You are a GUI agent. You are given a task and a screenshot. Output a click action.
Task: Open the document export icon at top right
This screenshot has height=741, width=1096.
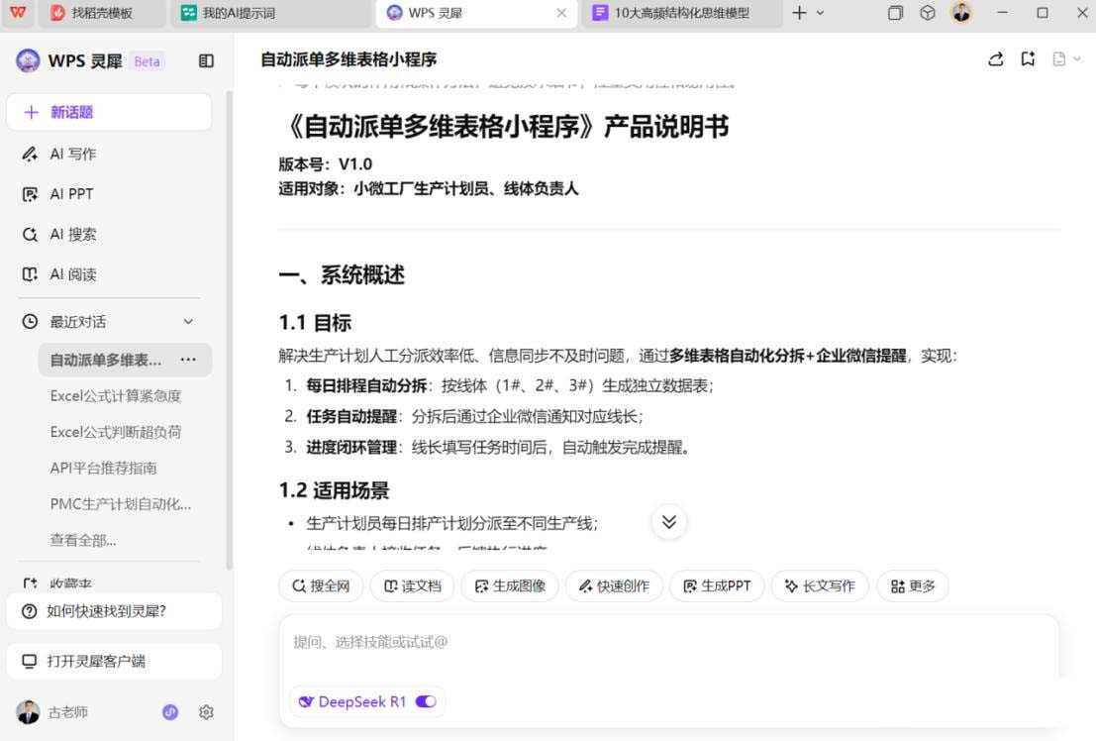coord(1059,59)
